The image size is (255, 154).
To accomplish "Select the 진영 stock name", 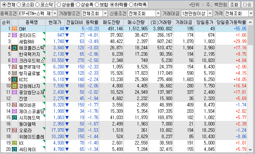I will click(x=23, y=99).
